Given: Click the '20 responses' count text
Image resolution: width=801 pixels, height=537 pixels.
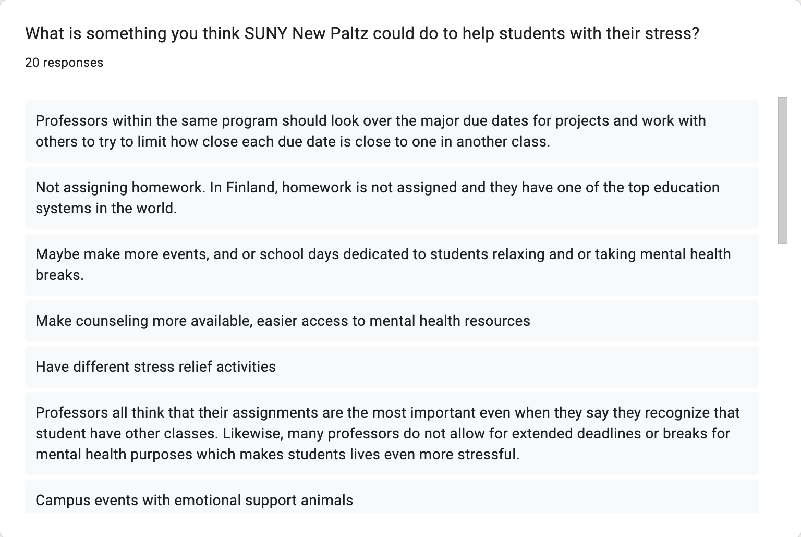Looking at the screenshot, I should pyautogui.click(x=64, y=63).
